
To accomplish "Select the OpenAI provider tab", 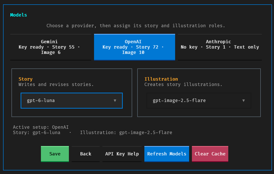I will 134,47.
